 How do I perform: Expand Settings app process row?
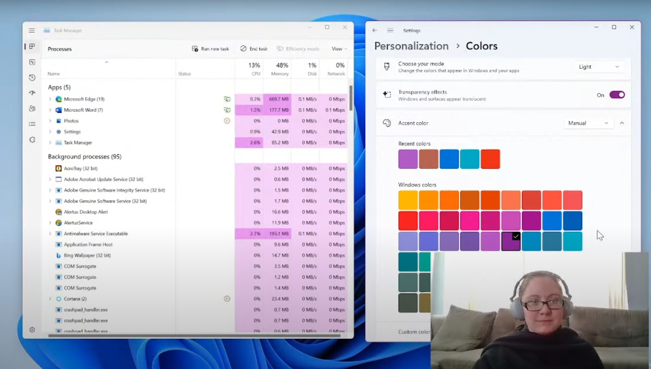[x=50, y=132]
